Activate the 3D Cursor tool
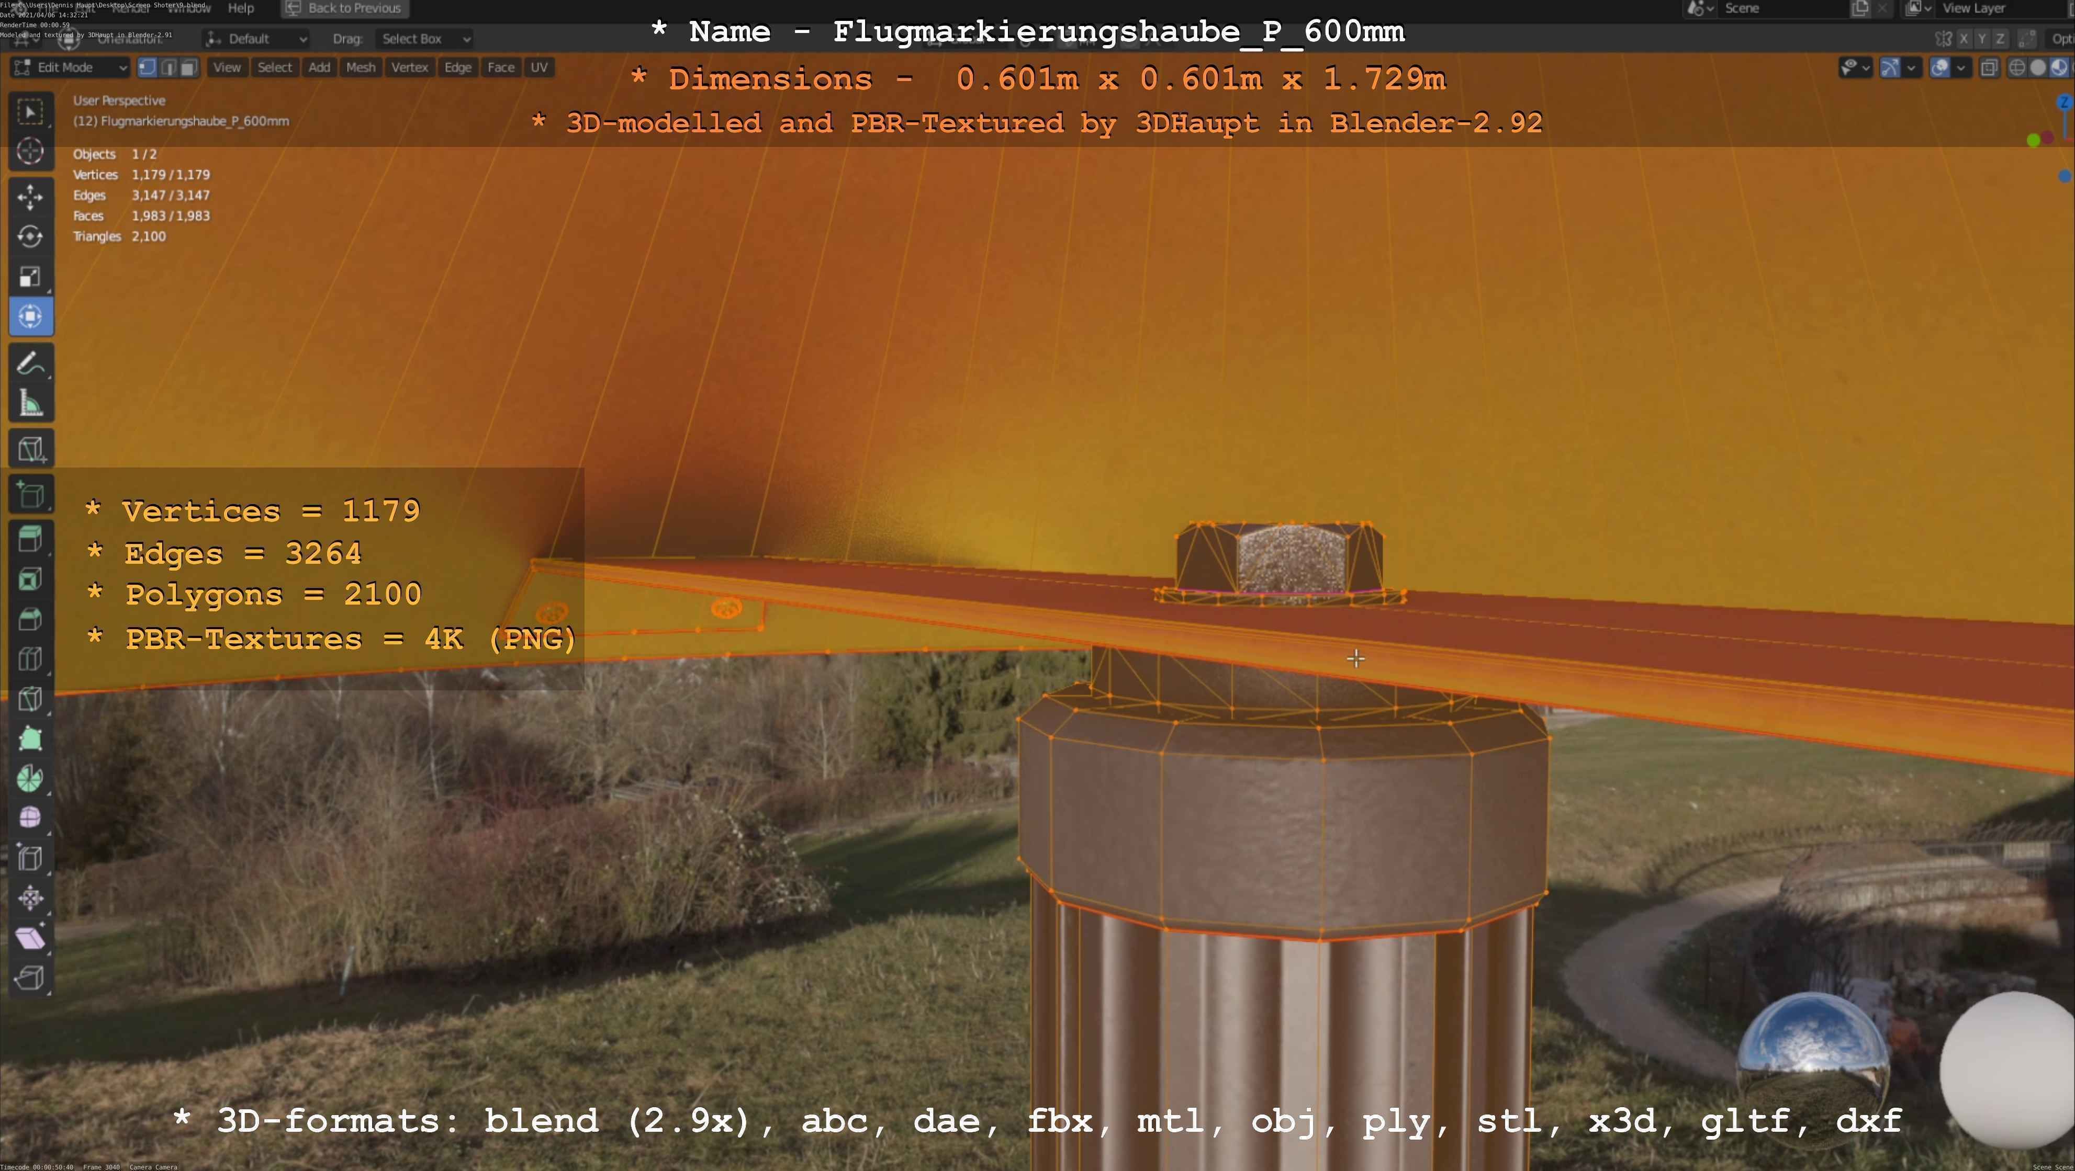 tap(30, 151)
